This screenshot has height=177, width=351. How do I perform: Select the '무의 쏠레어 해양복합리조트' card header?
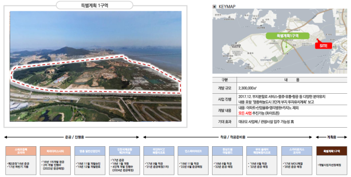click(262, 151)
